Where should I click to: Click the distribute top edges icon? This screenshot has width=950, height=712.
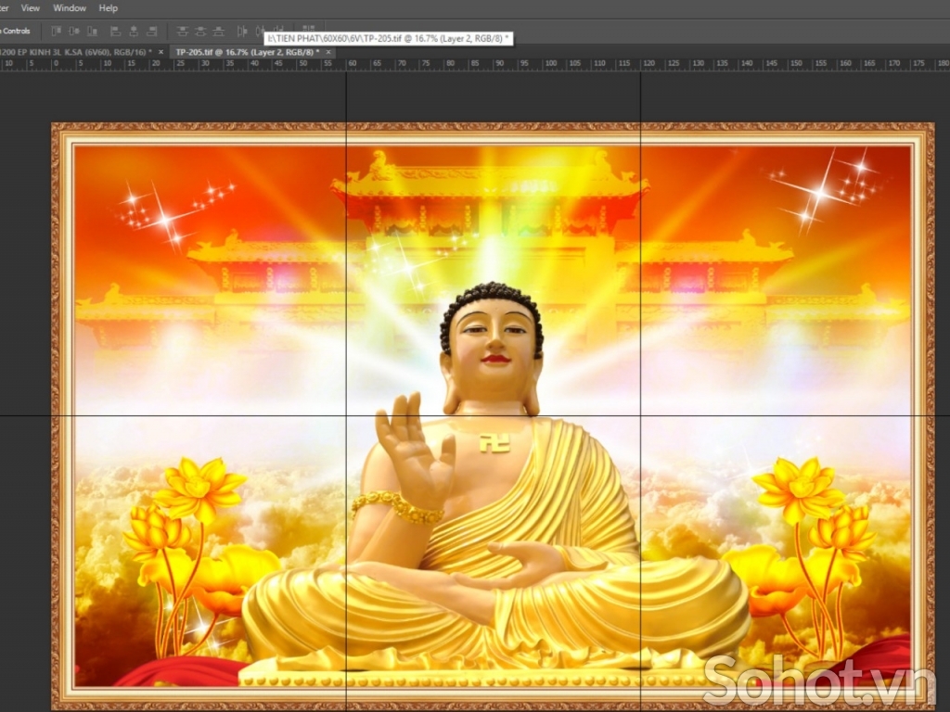click(185, 30)
